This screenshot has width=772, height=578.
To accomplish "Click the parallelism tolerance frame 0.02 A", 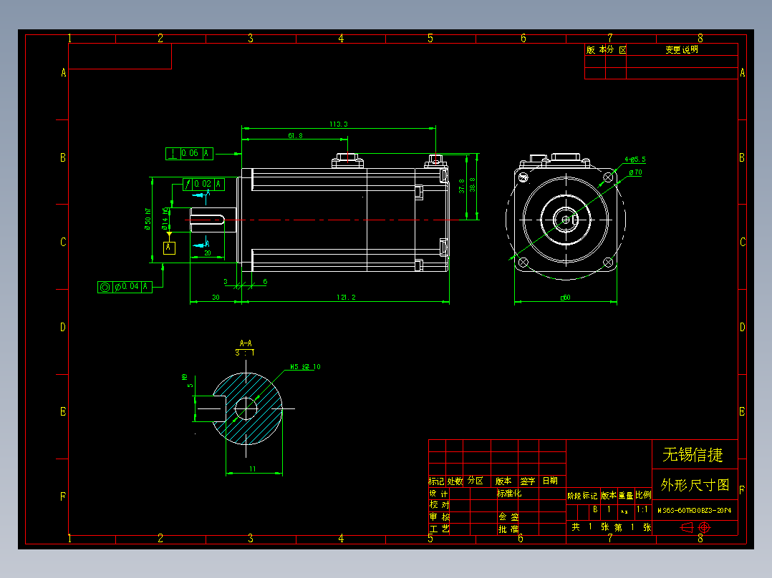I will [204, 185].
